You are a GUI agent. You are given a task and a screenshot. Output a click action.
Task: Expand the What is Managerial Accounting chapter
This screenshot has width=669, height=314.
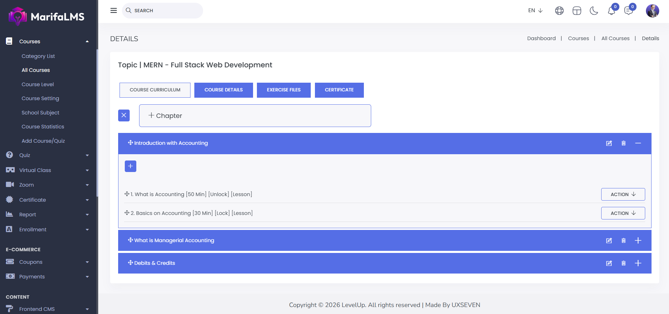click(638, 241)
